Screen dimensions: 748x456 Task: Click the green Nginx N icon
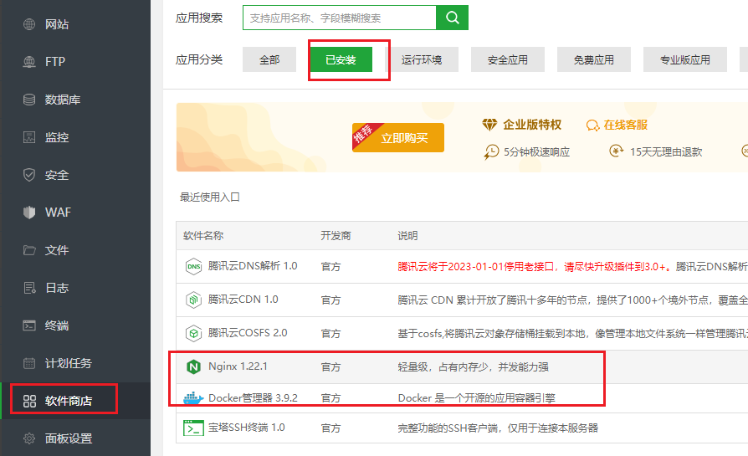pos(193,366)
